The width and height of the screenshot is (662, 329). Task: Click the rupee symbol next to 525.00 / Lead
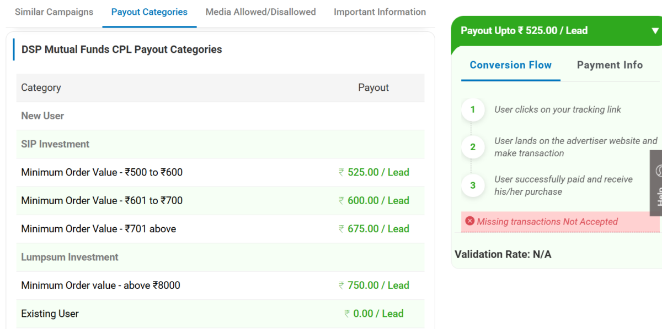341,173
